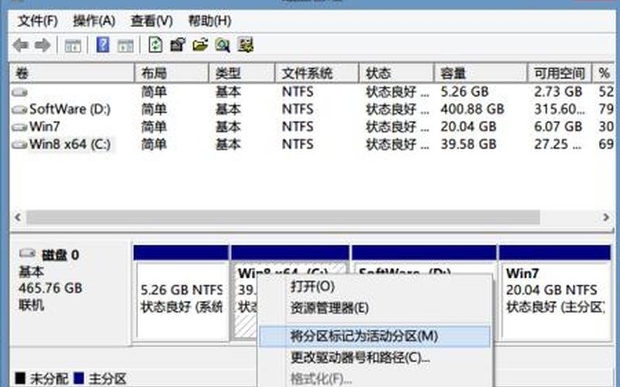Click the magnifier rescan toolbar icon

click(222, 45)
